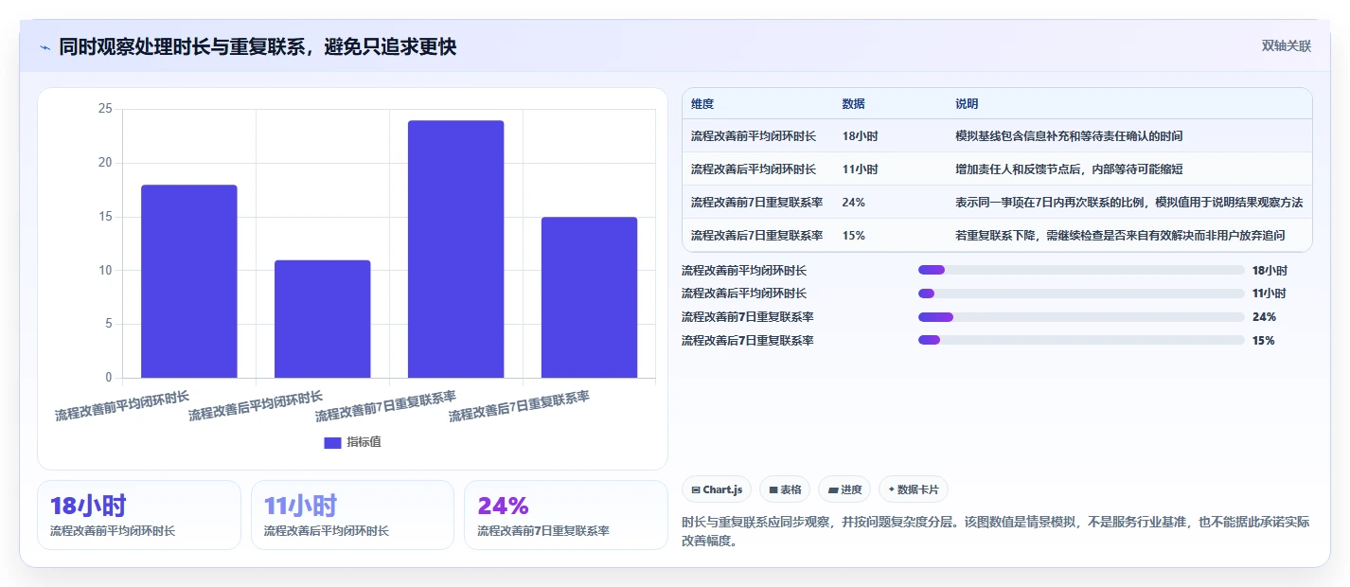Screen dimensions: 1350x587
Task: Click the footnote paragraph starting 时长与重复联系应同步观察
Action: 995,531
